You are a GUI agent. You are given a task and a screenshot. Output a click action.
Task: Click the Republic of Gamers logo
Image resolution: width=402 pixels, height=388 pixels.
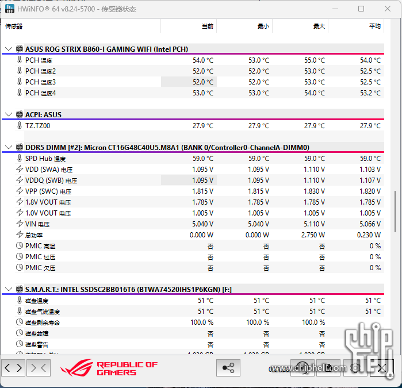click(109, 368)
